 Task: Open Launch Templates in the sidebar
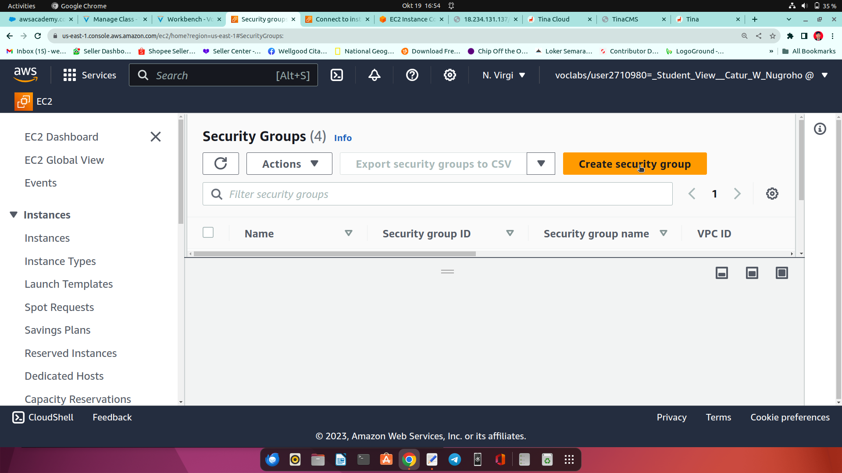(x=68, y=284)
